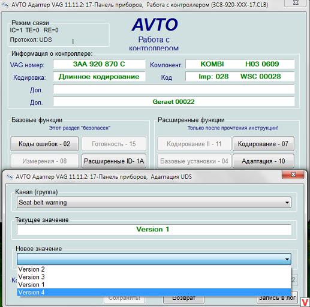The image size is (310, 307).
Task: Click the Протокол: UDS text
Action: [x=31, y=40]
